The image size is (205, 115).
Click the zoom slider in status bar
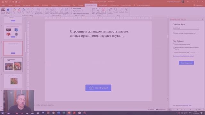191,110
